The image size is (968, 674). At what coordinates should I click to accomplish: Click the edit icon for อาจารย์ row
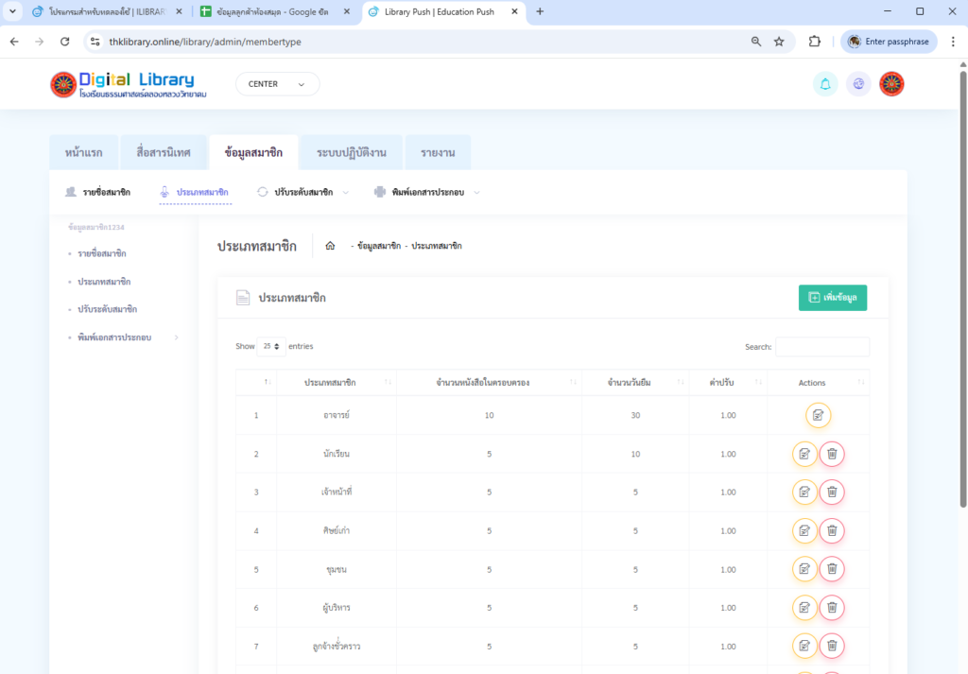(818, 415)
